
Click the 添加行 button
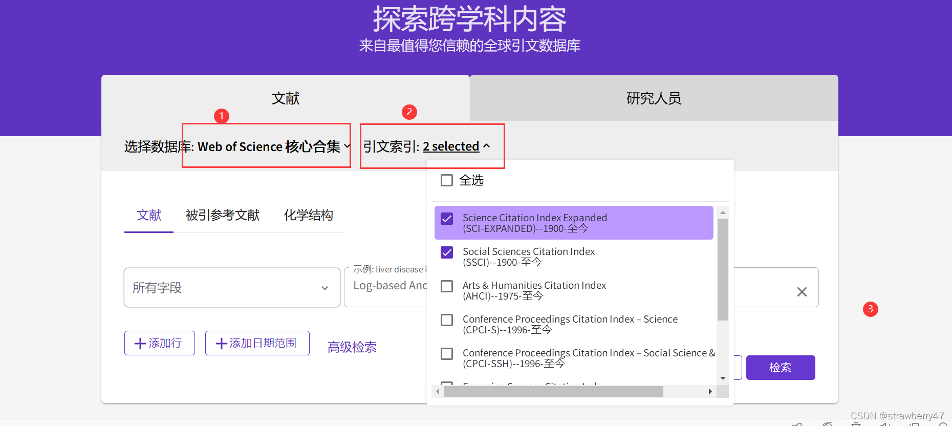click(x=160, y=343)
